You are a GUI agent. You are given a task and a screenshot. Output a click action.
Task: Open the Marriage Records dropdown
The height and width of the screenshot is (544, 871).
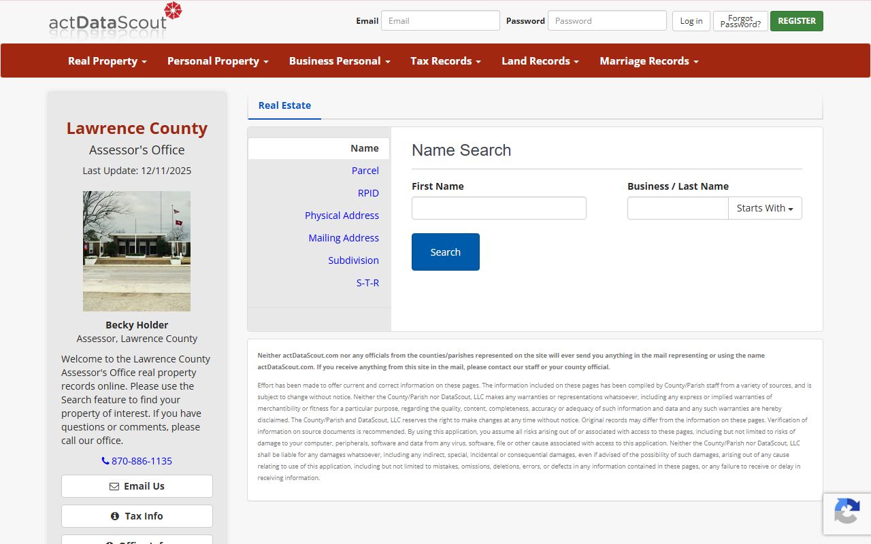(649, 61)
